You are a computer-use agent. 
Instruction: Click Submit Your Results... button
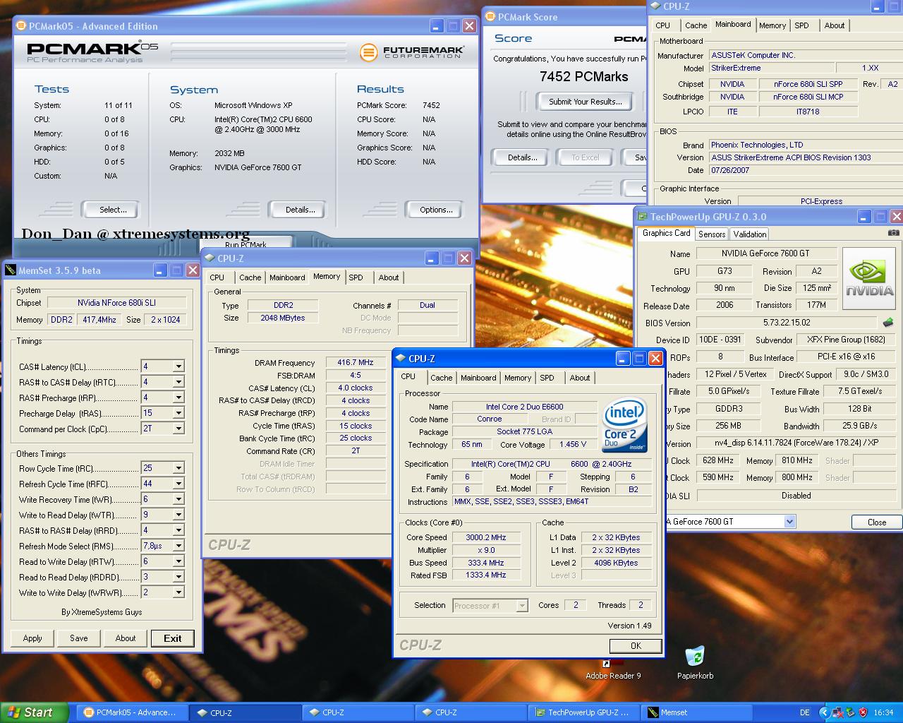point(586,102)
